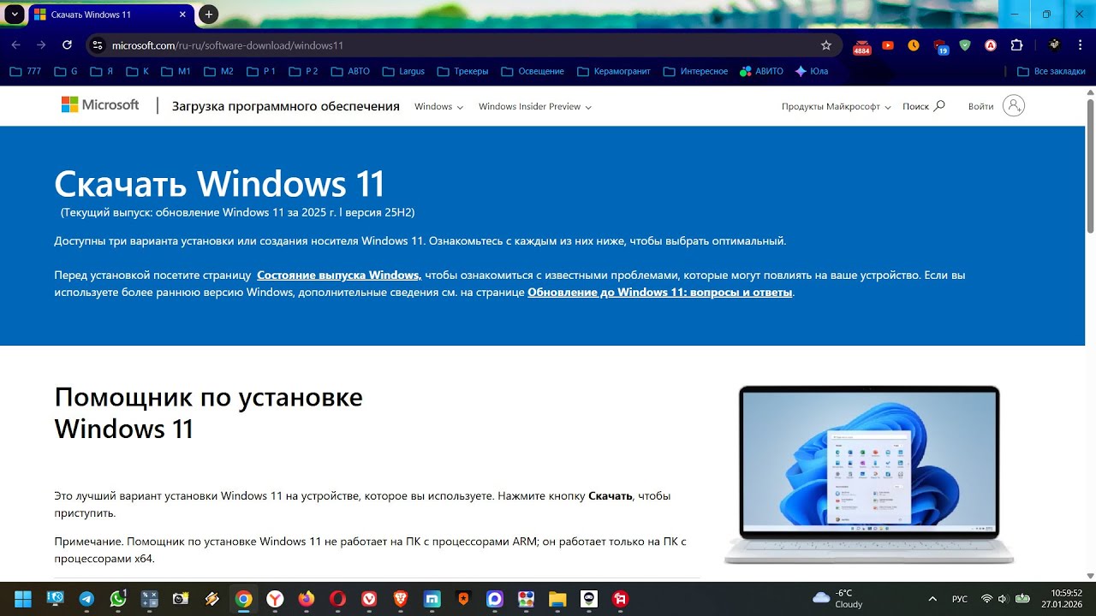Open File Explorer from the taskbar
Image resolution: width=1096 pixels, height=616 pixels.
click(557, 599)
